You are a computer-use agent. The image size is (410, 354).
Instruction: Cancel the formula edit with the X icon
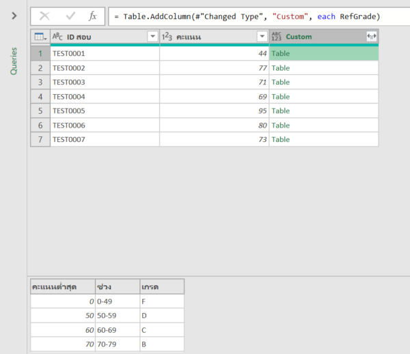tap(44, 16)
